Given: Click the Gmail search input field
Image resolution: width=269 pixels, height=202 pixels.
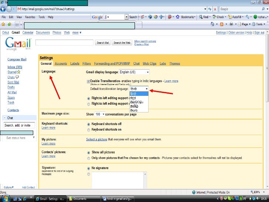Looking at the screenshot, I should coord(64,43).
